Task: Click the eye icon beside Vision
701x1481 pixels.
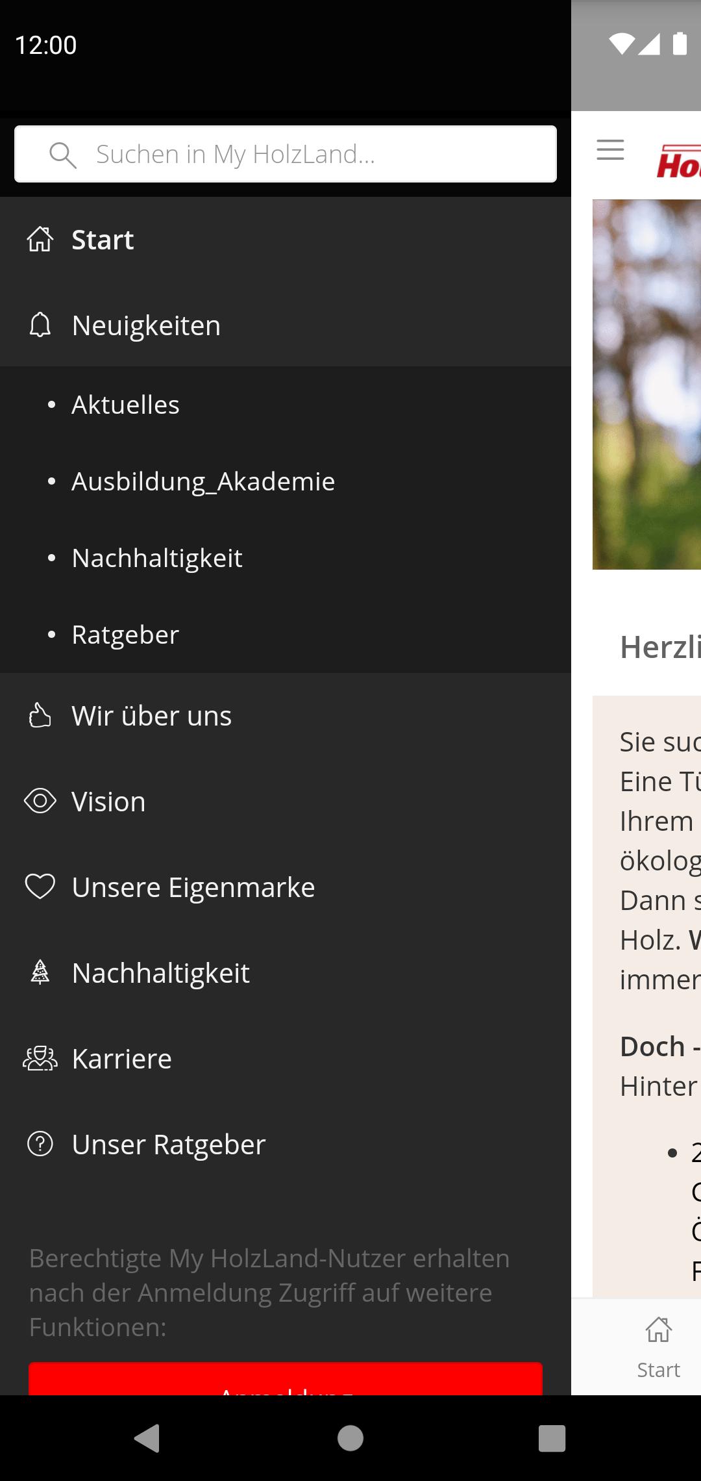Action: click(40, 801)
